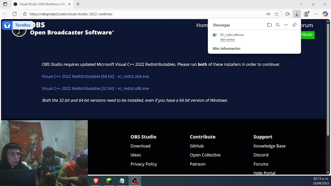Click Abrir archivo for VC_redist.x64.exe
Screen dimensions: 331x186
(228, 40)
